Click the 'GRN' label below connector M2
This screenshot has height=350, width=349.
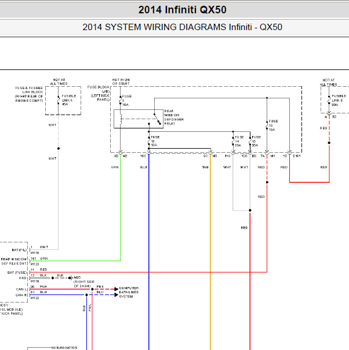tap(115, 167)
